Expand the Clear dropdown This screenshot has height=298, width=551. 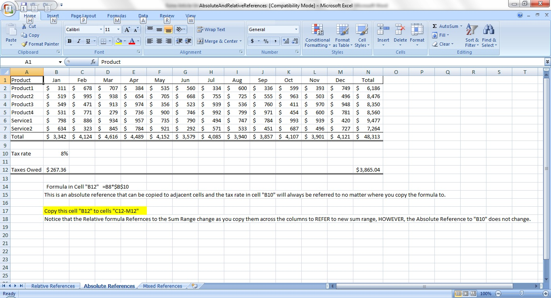pyautogui.click(x=452, y=44)
